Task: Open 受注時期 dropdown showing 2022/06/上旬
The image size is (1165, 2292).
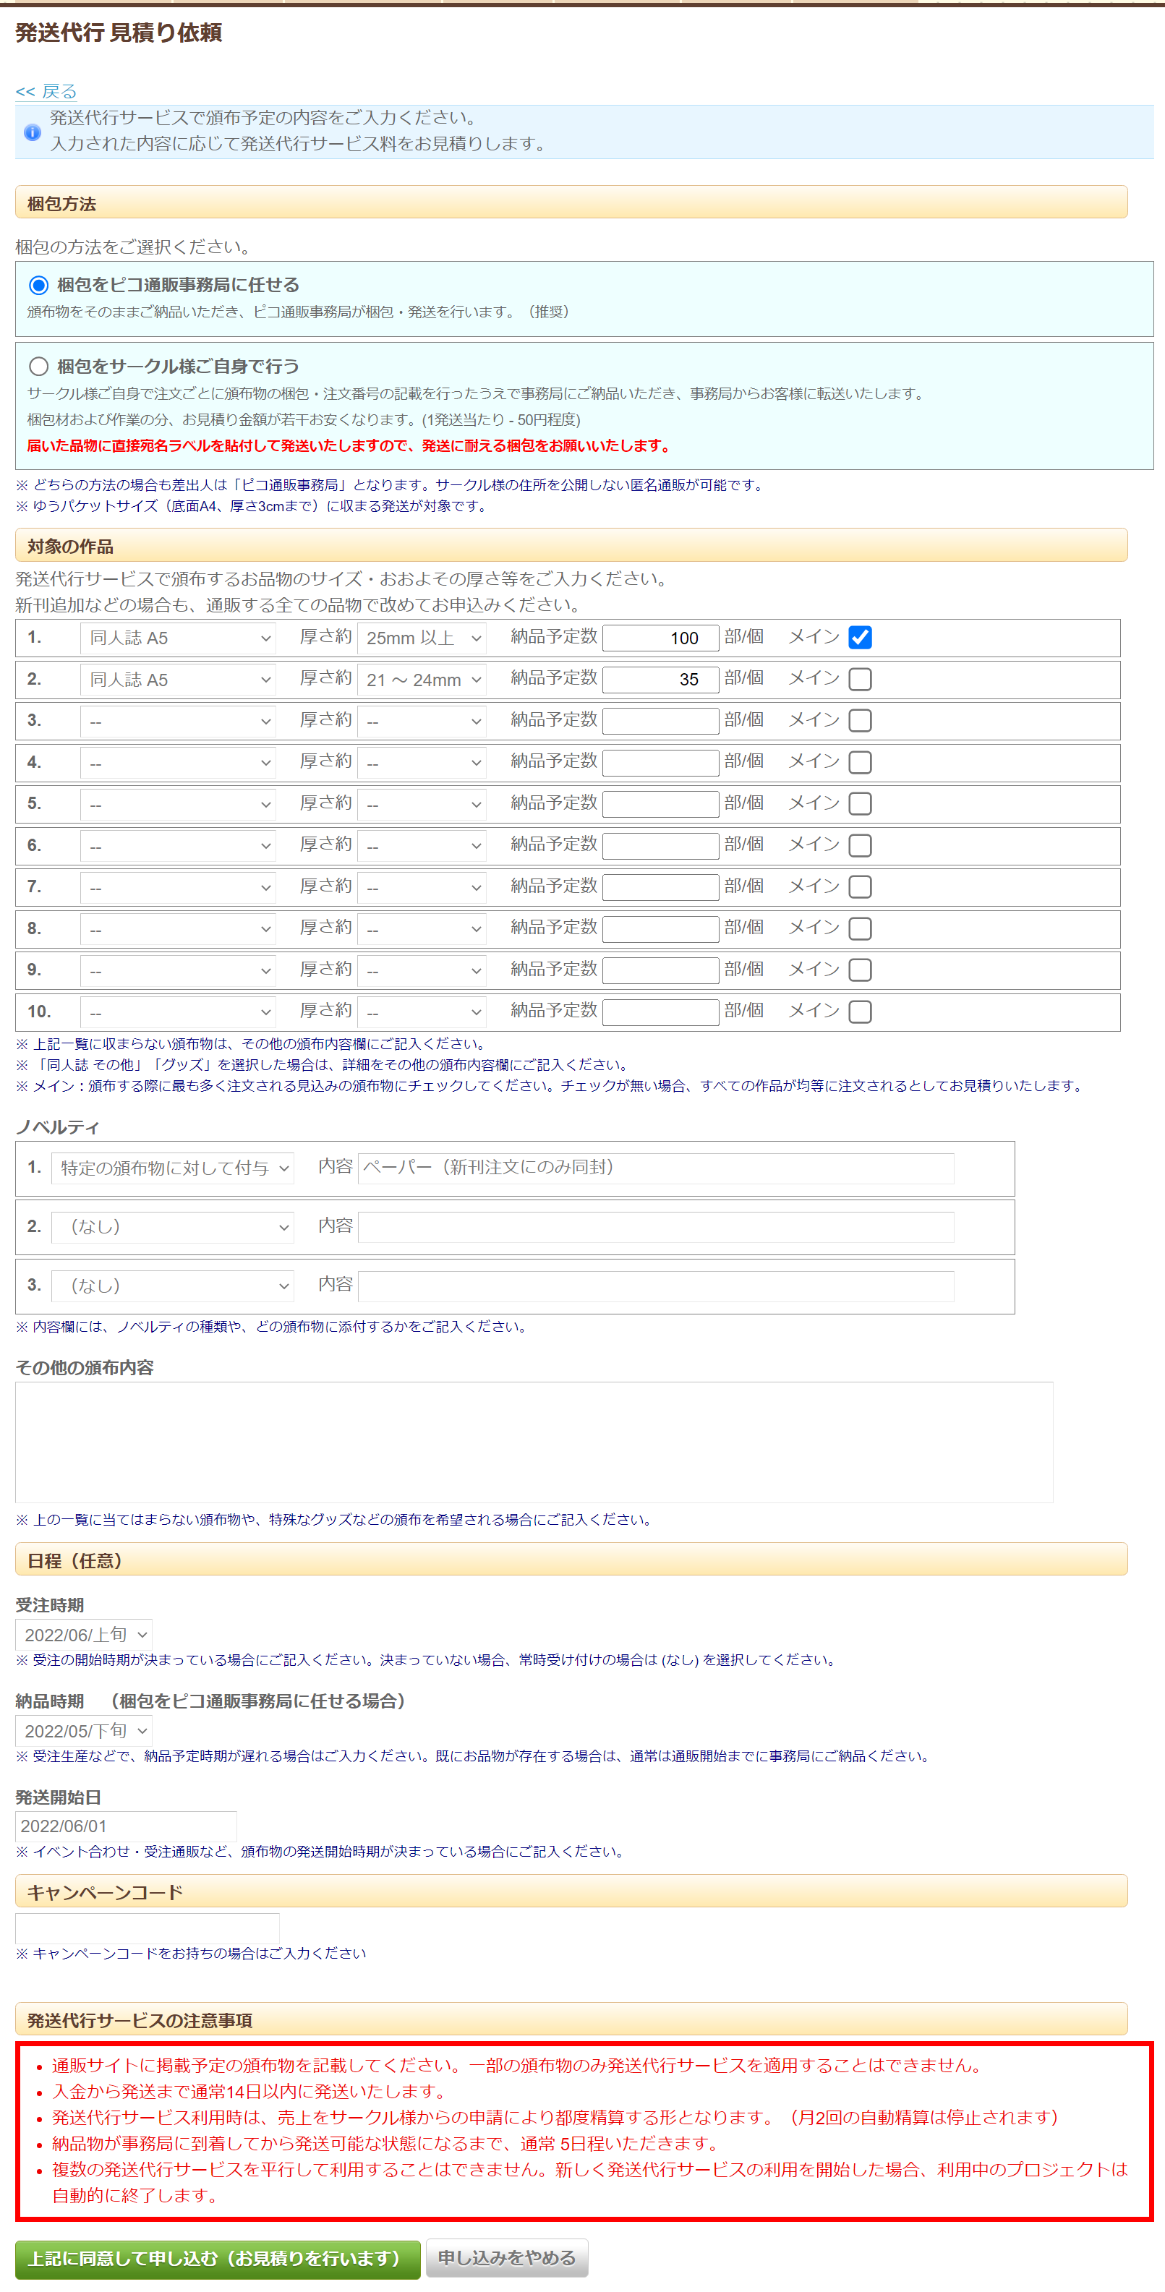Action: (84, 1635)
